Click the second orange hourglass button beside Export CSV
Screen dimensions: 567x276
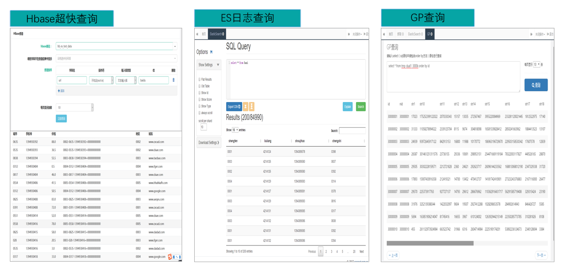(252, 107)
